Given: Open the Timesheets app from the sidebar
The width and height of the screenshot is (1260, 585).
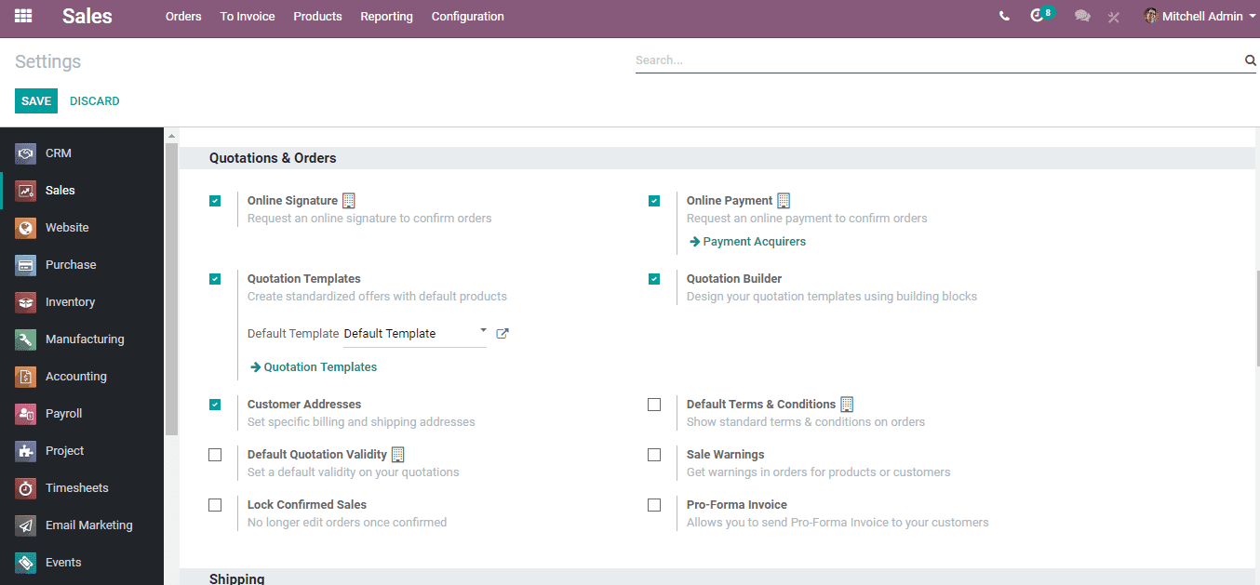Looking at the screenshot, I should tap(75, 487).
